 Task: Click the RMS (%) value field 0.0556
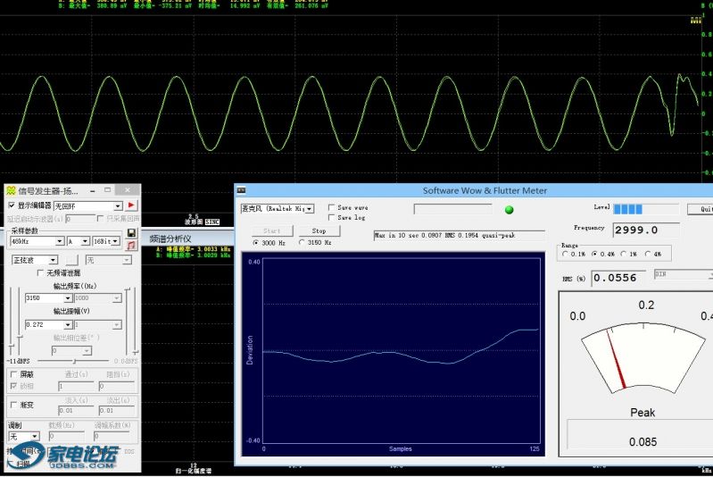coord(618,278)
